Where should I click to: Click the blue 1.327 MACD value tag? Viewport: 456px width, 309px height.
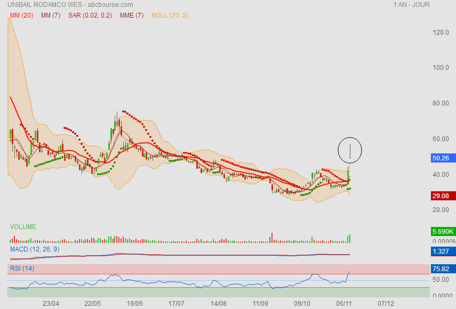click(x=443, y=251)
